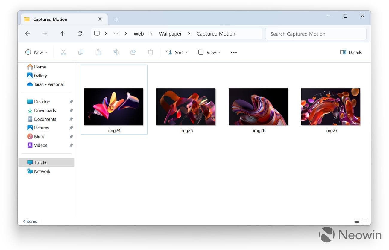Open the See more ellipsis menu
The width and height of the screenshot is (389, 250).
[233, 52]
